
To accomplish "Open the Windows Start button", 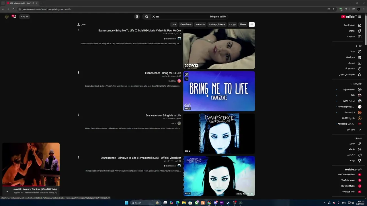I will (126, 203).
